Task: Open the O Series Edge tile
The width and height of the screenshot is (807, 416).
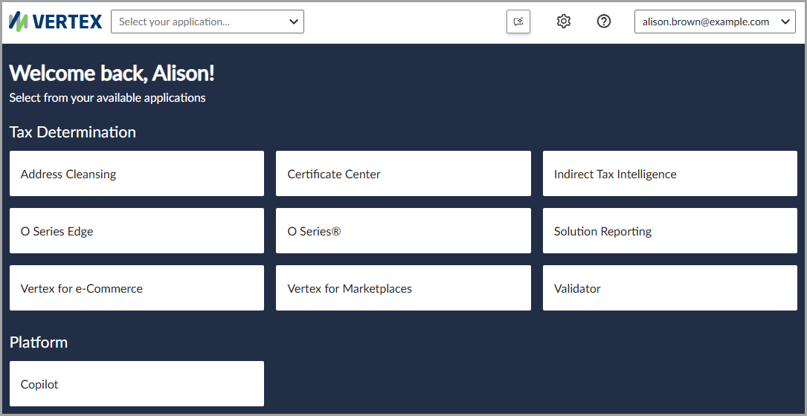Action: tap(137, 230)
